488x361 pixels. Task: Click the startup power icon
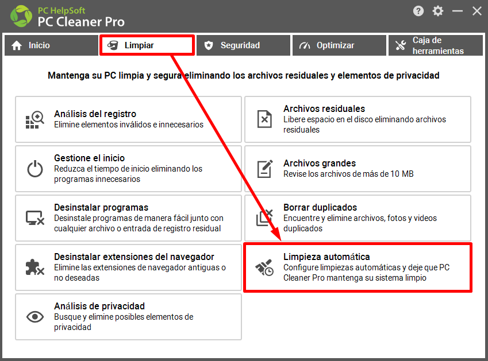[x=35, y=169]
